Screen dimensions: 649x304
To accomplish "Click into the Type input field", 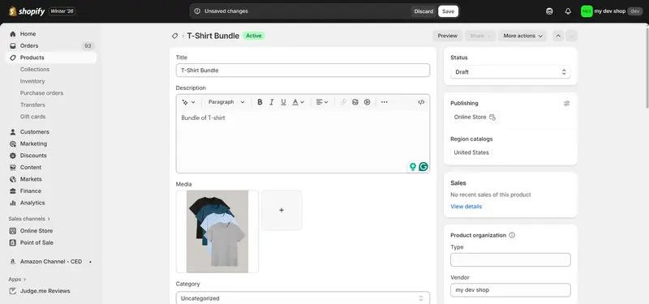I will tap(510, 259).
